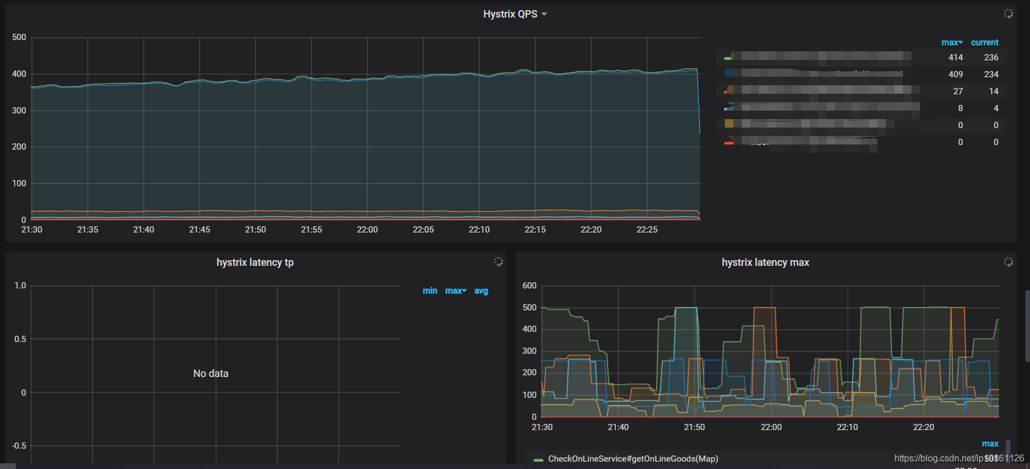1030x469 pixels.
Task: Click max header in hystrix latency max legend
Action: click(990, 444)
